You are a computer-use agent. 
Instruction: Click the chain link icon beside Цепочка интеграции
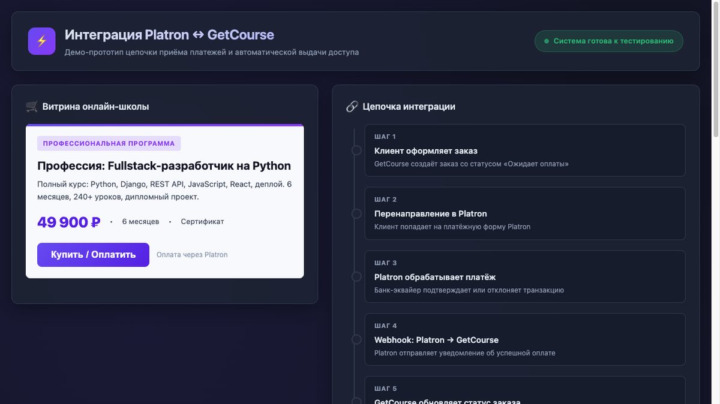352,107
